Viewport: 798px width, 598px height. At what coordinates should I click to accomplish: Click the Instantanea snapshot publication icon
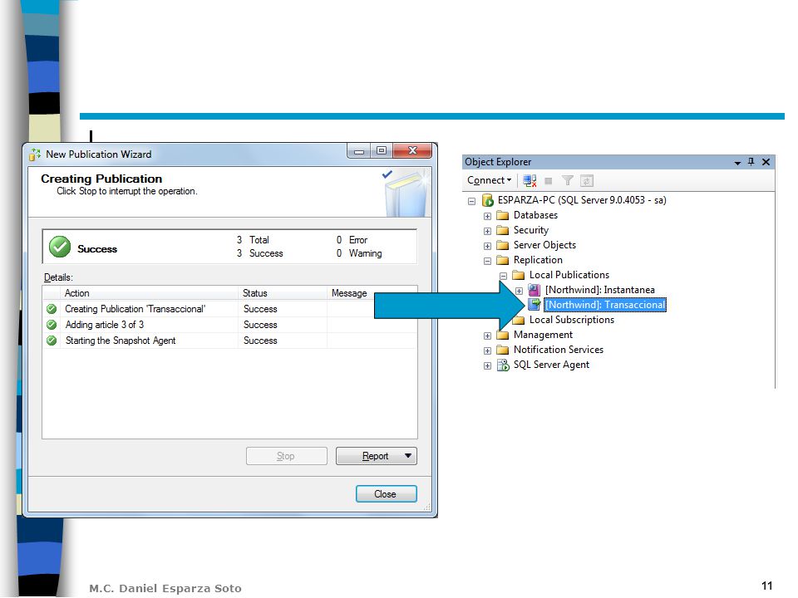pos(534,290)
